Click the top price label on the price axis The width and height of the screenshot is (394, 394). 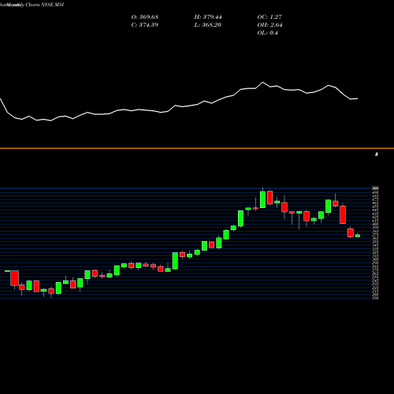(375, 188)
